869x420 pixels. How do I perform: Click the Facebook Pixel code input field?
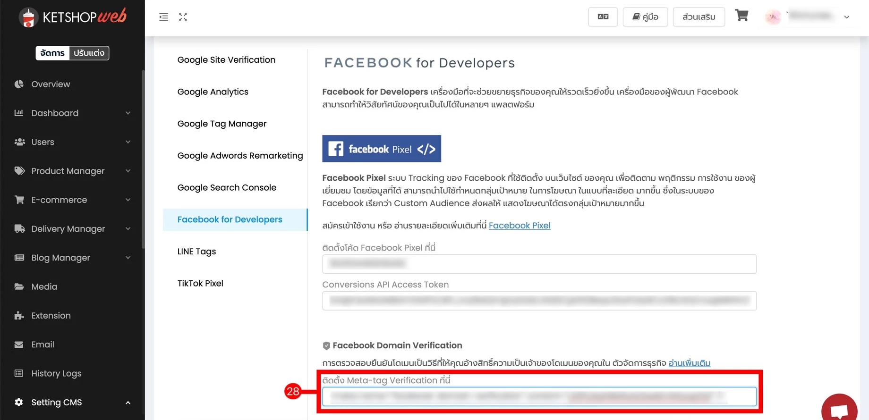click(x=539, y=264)
